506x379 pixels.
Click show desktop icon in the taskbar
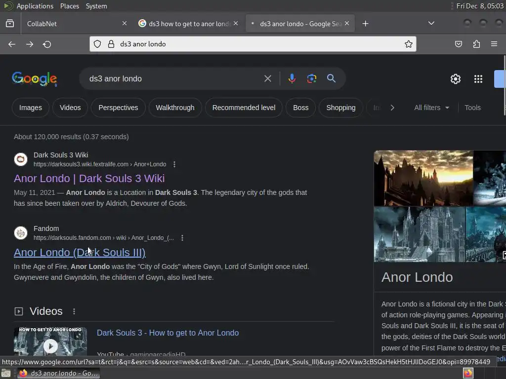pyautogui.click(x=6, y=373)
